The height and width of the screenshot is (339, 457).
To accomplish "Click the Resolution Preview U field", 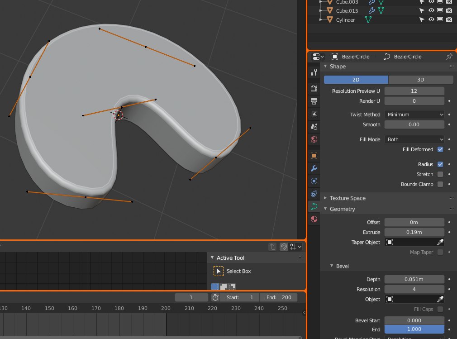I will (x=414, y=91).
